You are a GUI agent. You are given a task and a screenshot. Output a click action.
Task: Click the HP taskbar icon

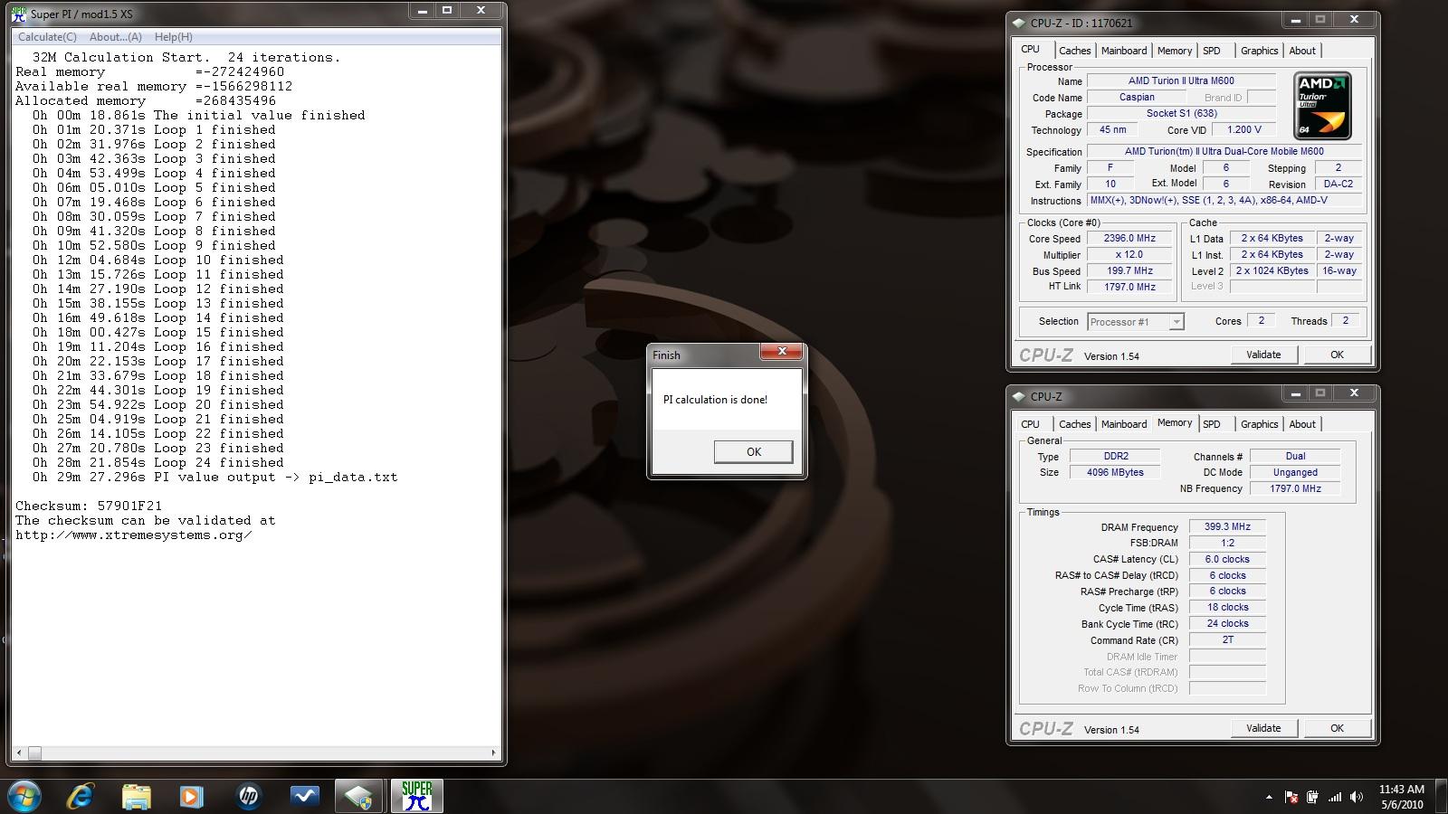click(248, 796)
